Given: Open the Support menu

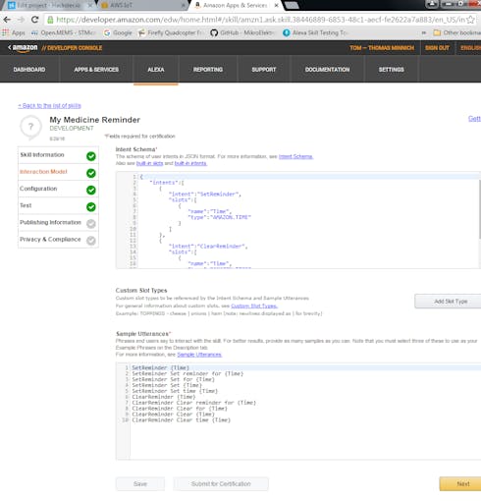Looking at the screenshot, I should 264,70.
